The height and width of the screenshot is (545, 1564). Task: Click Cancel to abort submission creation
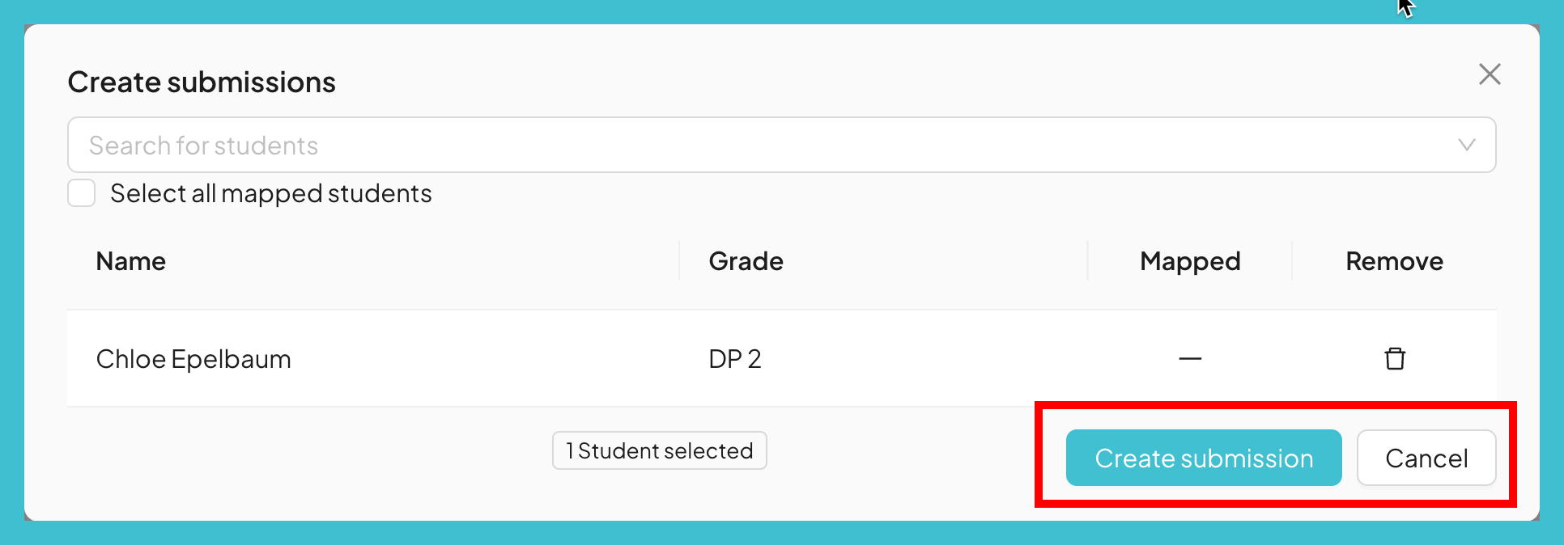tap(1426, 458)
